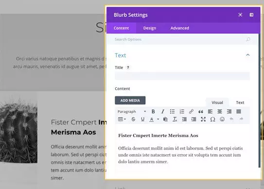Image resolution: width=264 pixels, height=189 pixels.
Task: Open Paragraph format dropdown
Action: 132,111
